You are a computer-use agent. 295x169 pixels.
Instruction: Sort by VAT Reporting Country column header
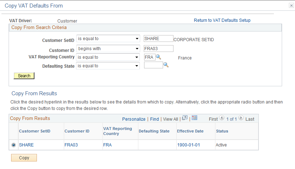click(x=118, y=131)
